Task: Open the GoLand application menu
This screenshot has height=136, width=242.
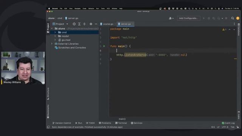Action: tap(55, 9)
